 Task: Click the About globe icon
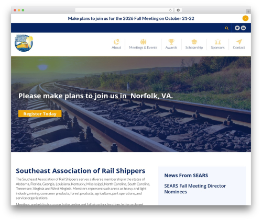116,42
